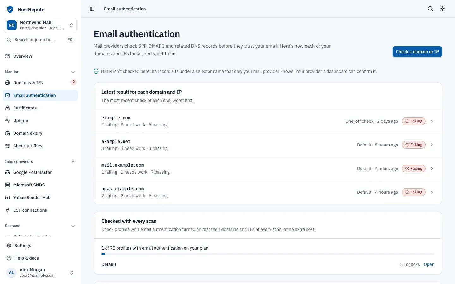This screenshot has width=455, height=284.
Task: Click the ESP connections plug icon
Action: pyautogui.click(x=8, y=210)
